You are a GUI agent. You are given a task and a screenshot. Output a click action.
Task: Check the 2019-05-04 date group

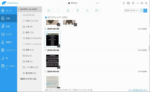(x=45, y=50)
